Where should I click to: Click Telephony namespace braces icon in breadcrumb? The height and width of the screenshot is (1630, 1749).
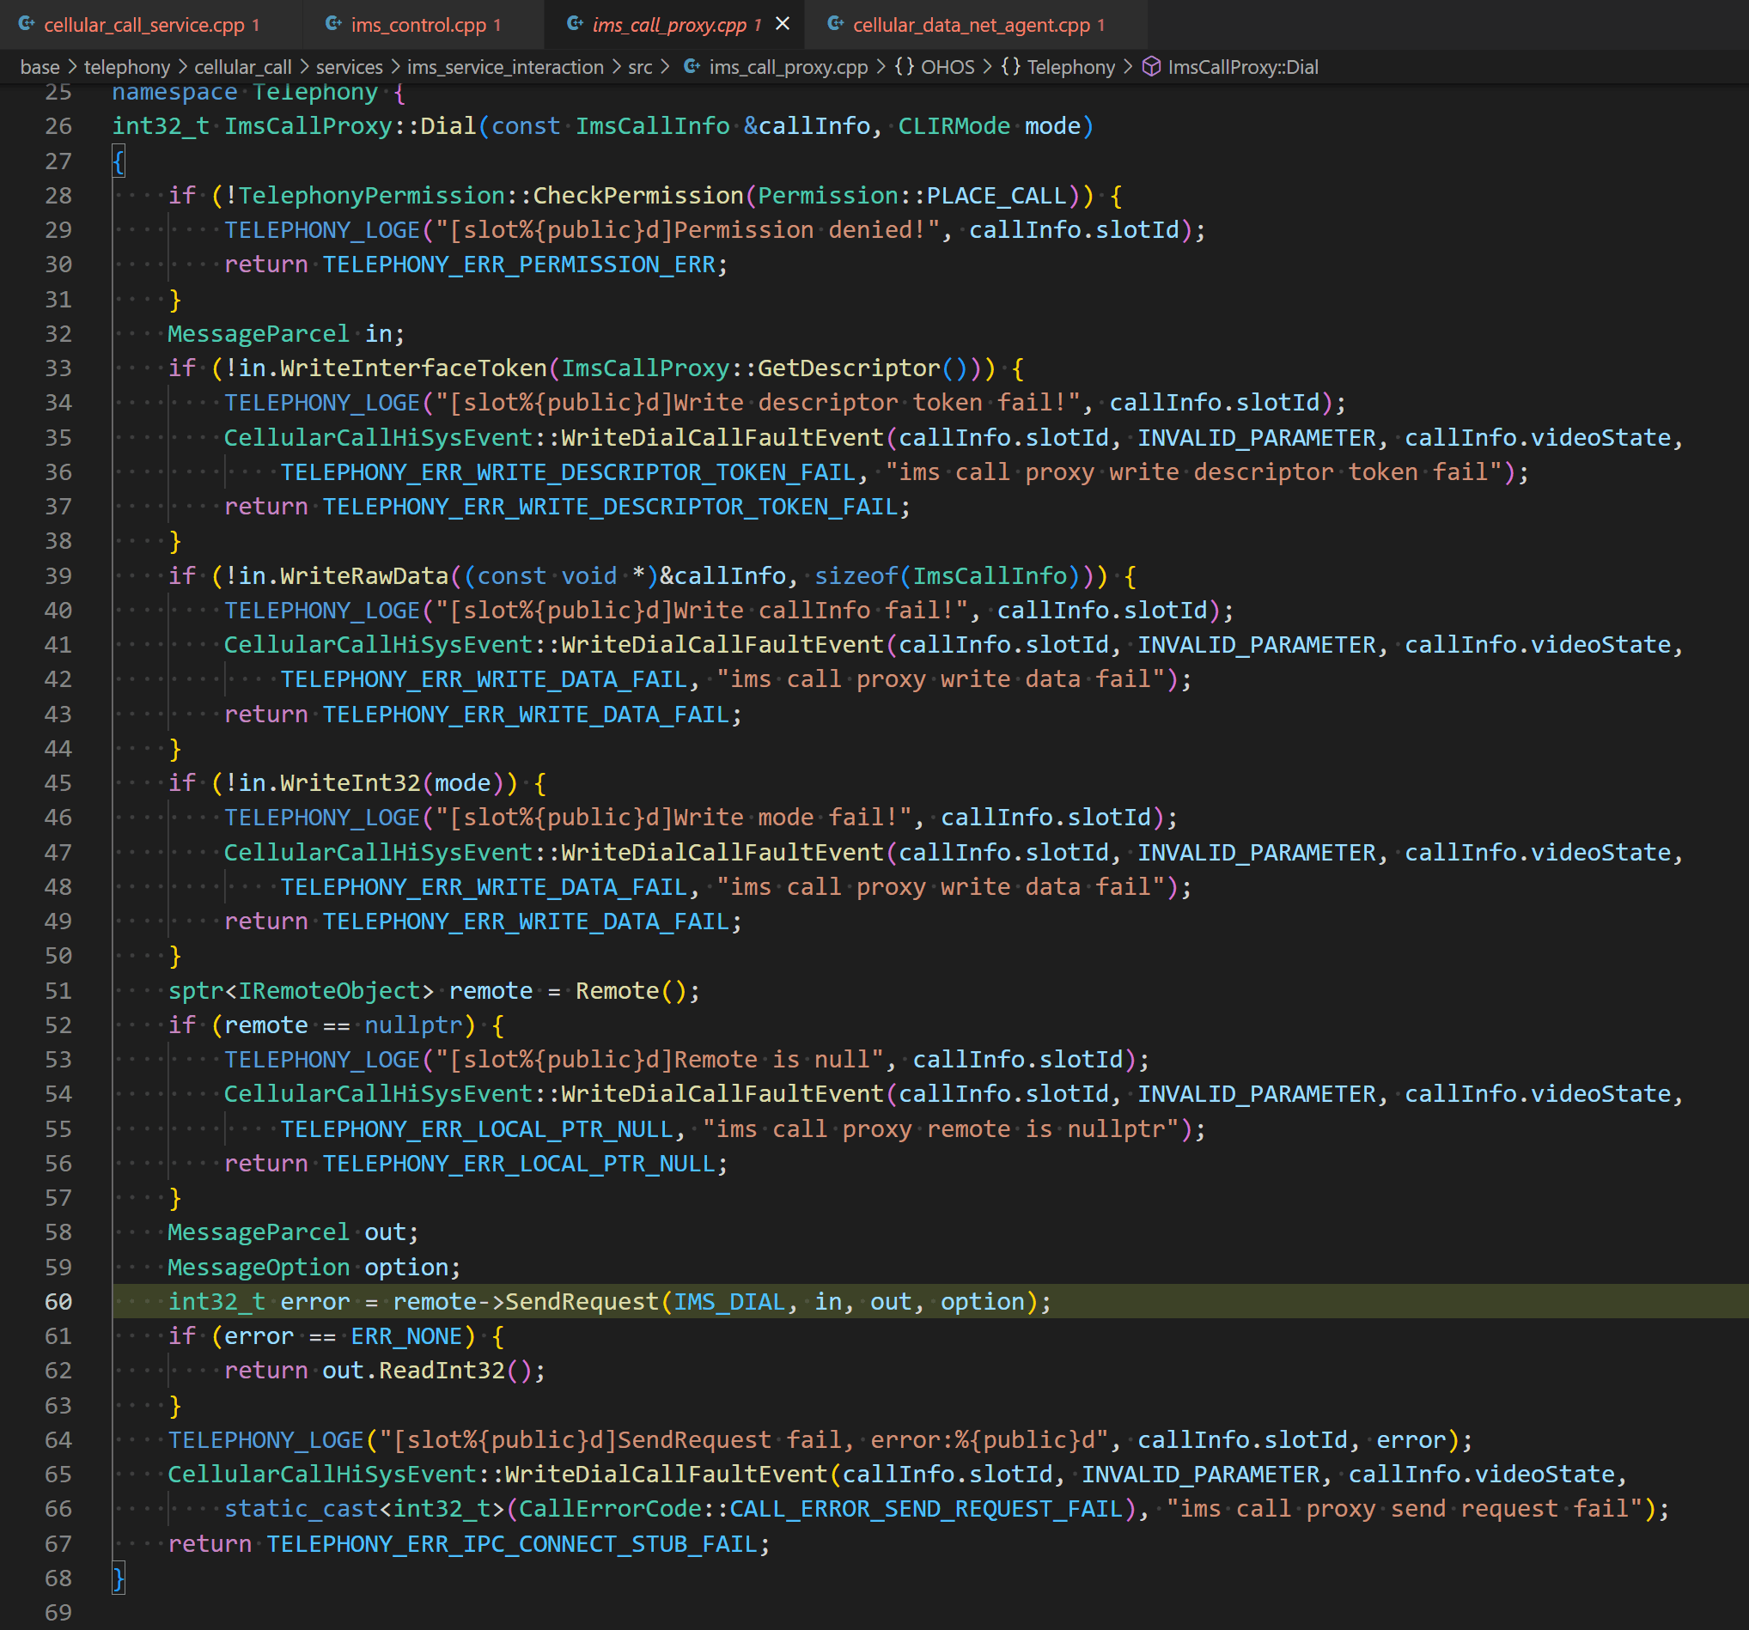click(1011, 67)
